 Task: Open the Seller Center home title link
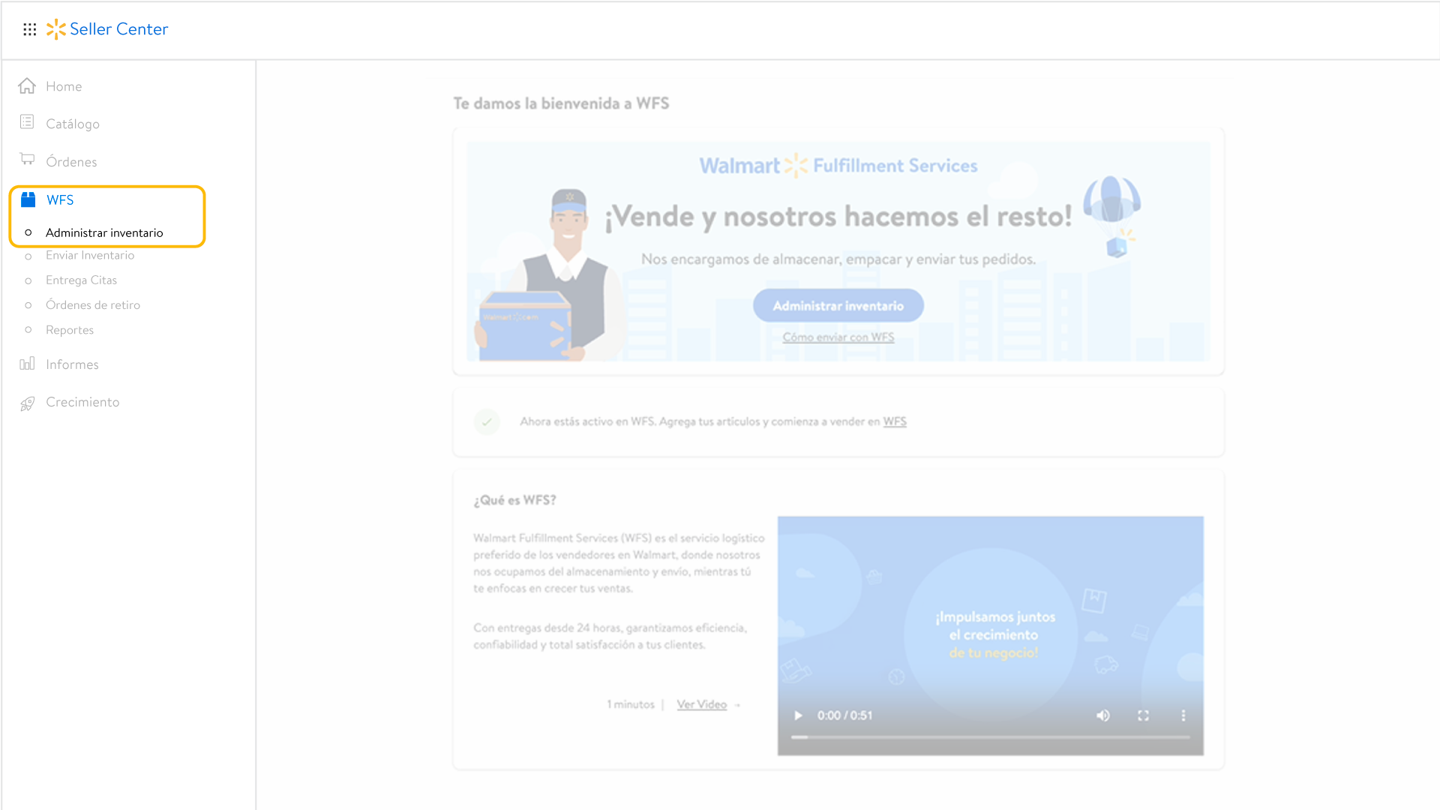point(118,29)
